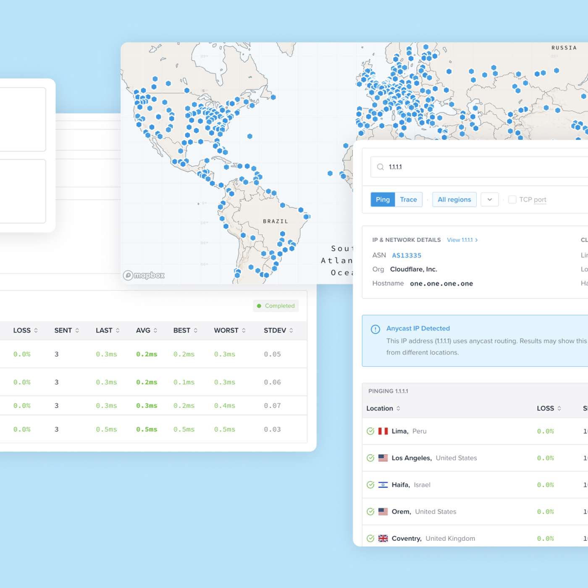Click the green check icon for Orem
The height and width of the screenshot is (588, 588).
tap(370, 512)
